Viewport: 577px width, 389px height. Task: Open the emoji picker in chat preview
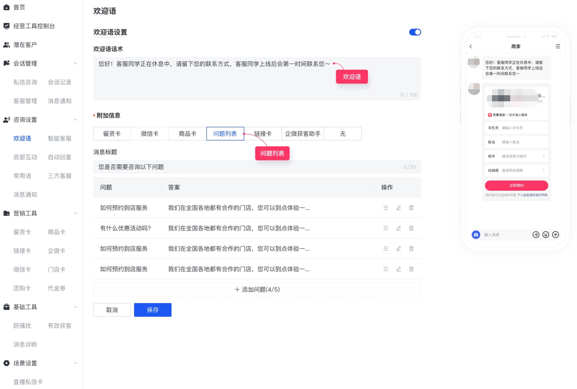(546, 235)
